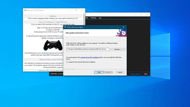Screen dimensions: 190x107
Task: Go back with the Back button
Action: (99, 72)
